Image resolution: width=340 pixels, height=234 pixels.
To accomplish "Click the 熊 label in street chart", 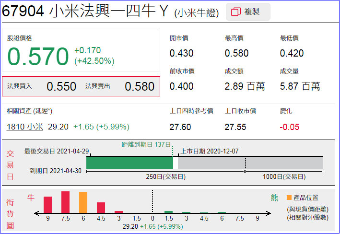I will click(x=274, y=198).
